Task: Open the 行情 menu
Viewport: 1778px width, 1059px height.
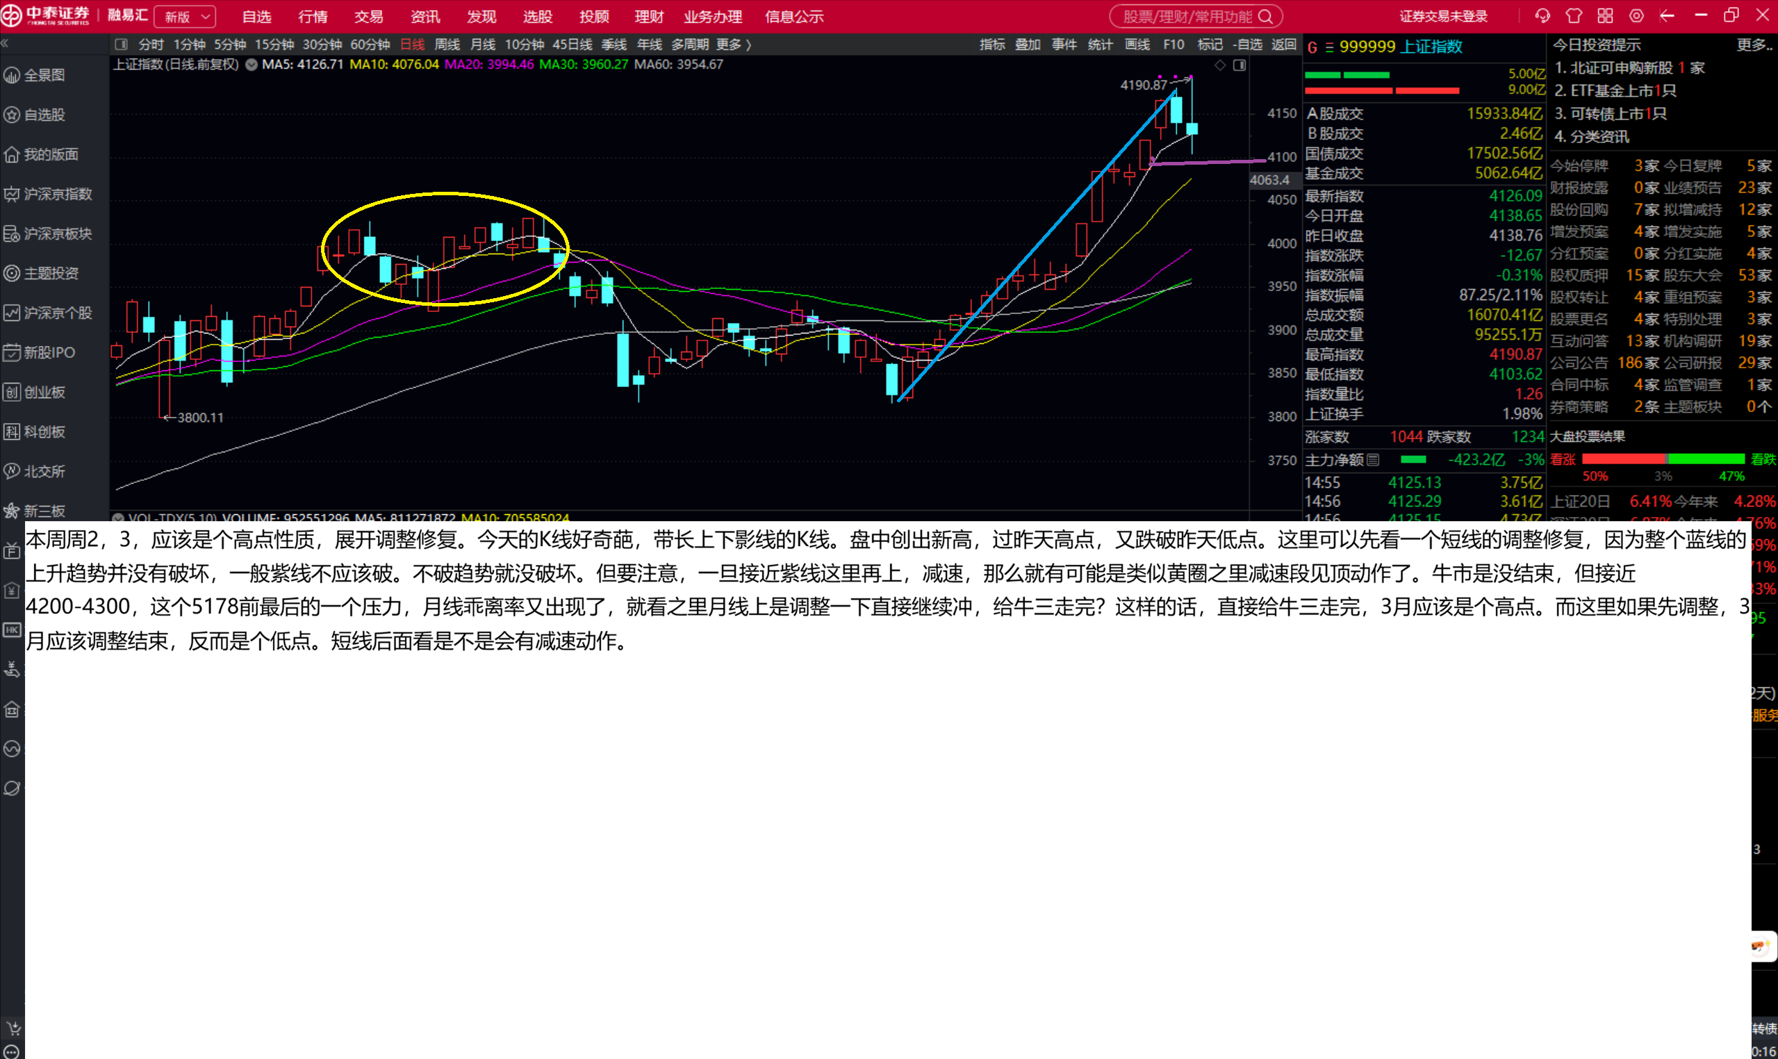Action: point(313,17)
